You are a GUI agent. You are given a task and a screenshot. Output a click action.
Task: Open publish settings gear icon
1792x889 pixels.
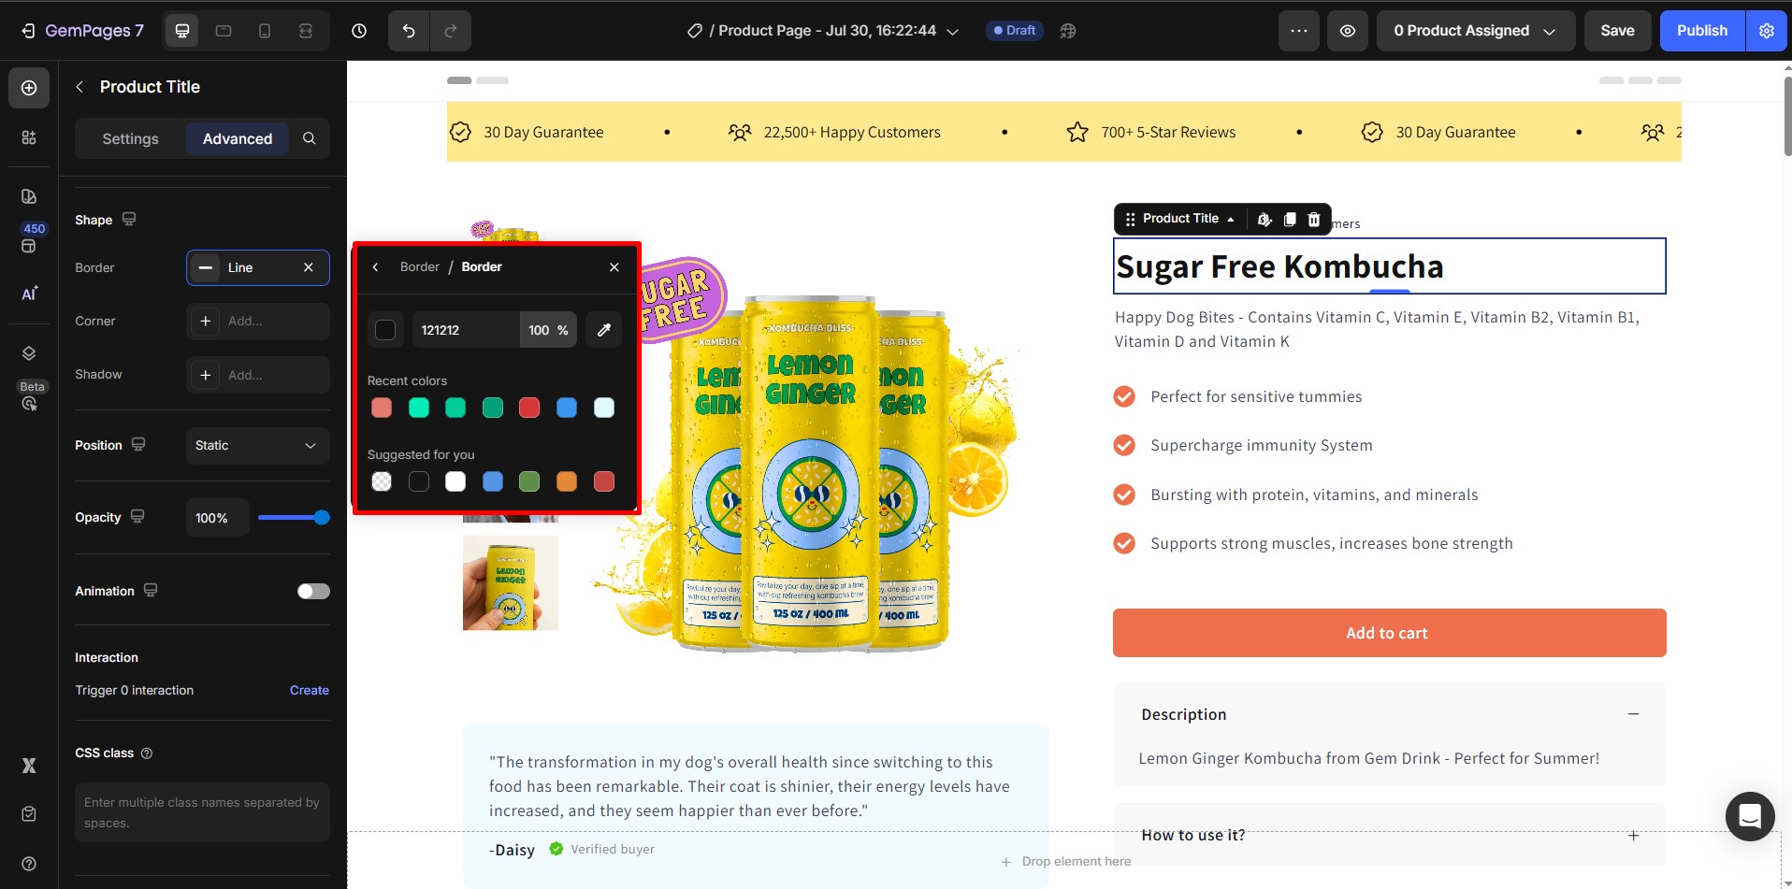point(1766,31)
